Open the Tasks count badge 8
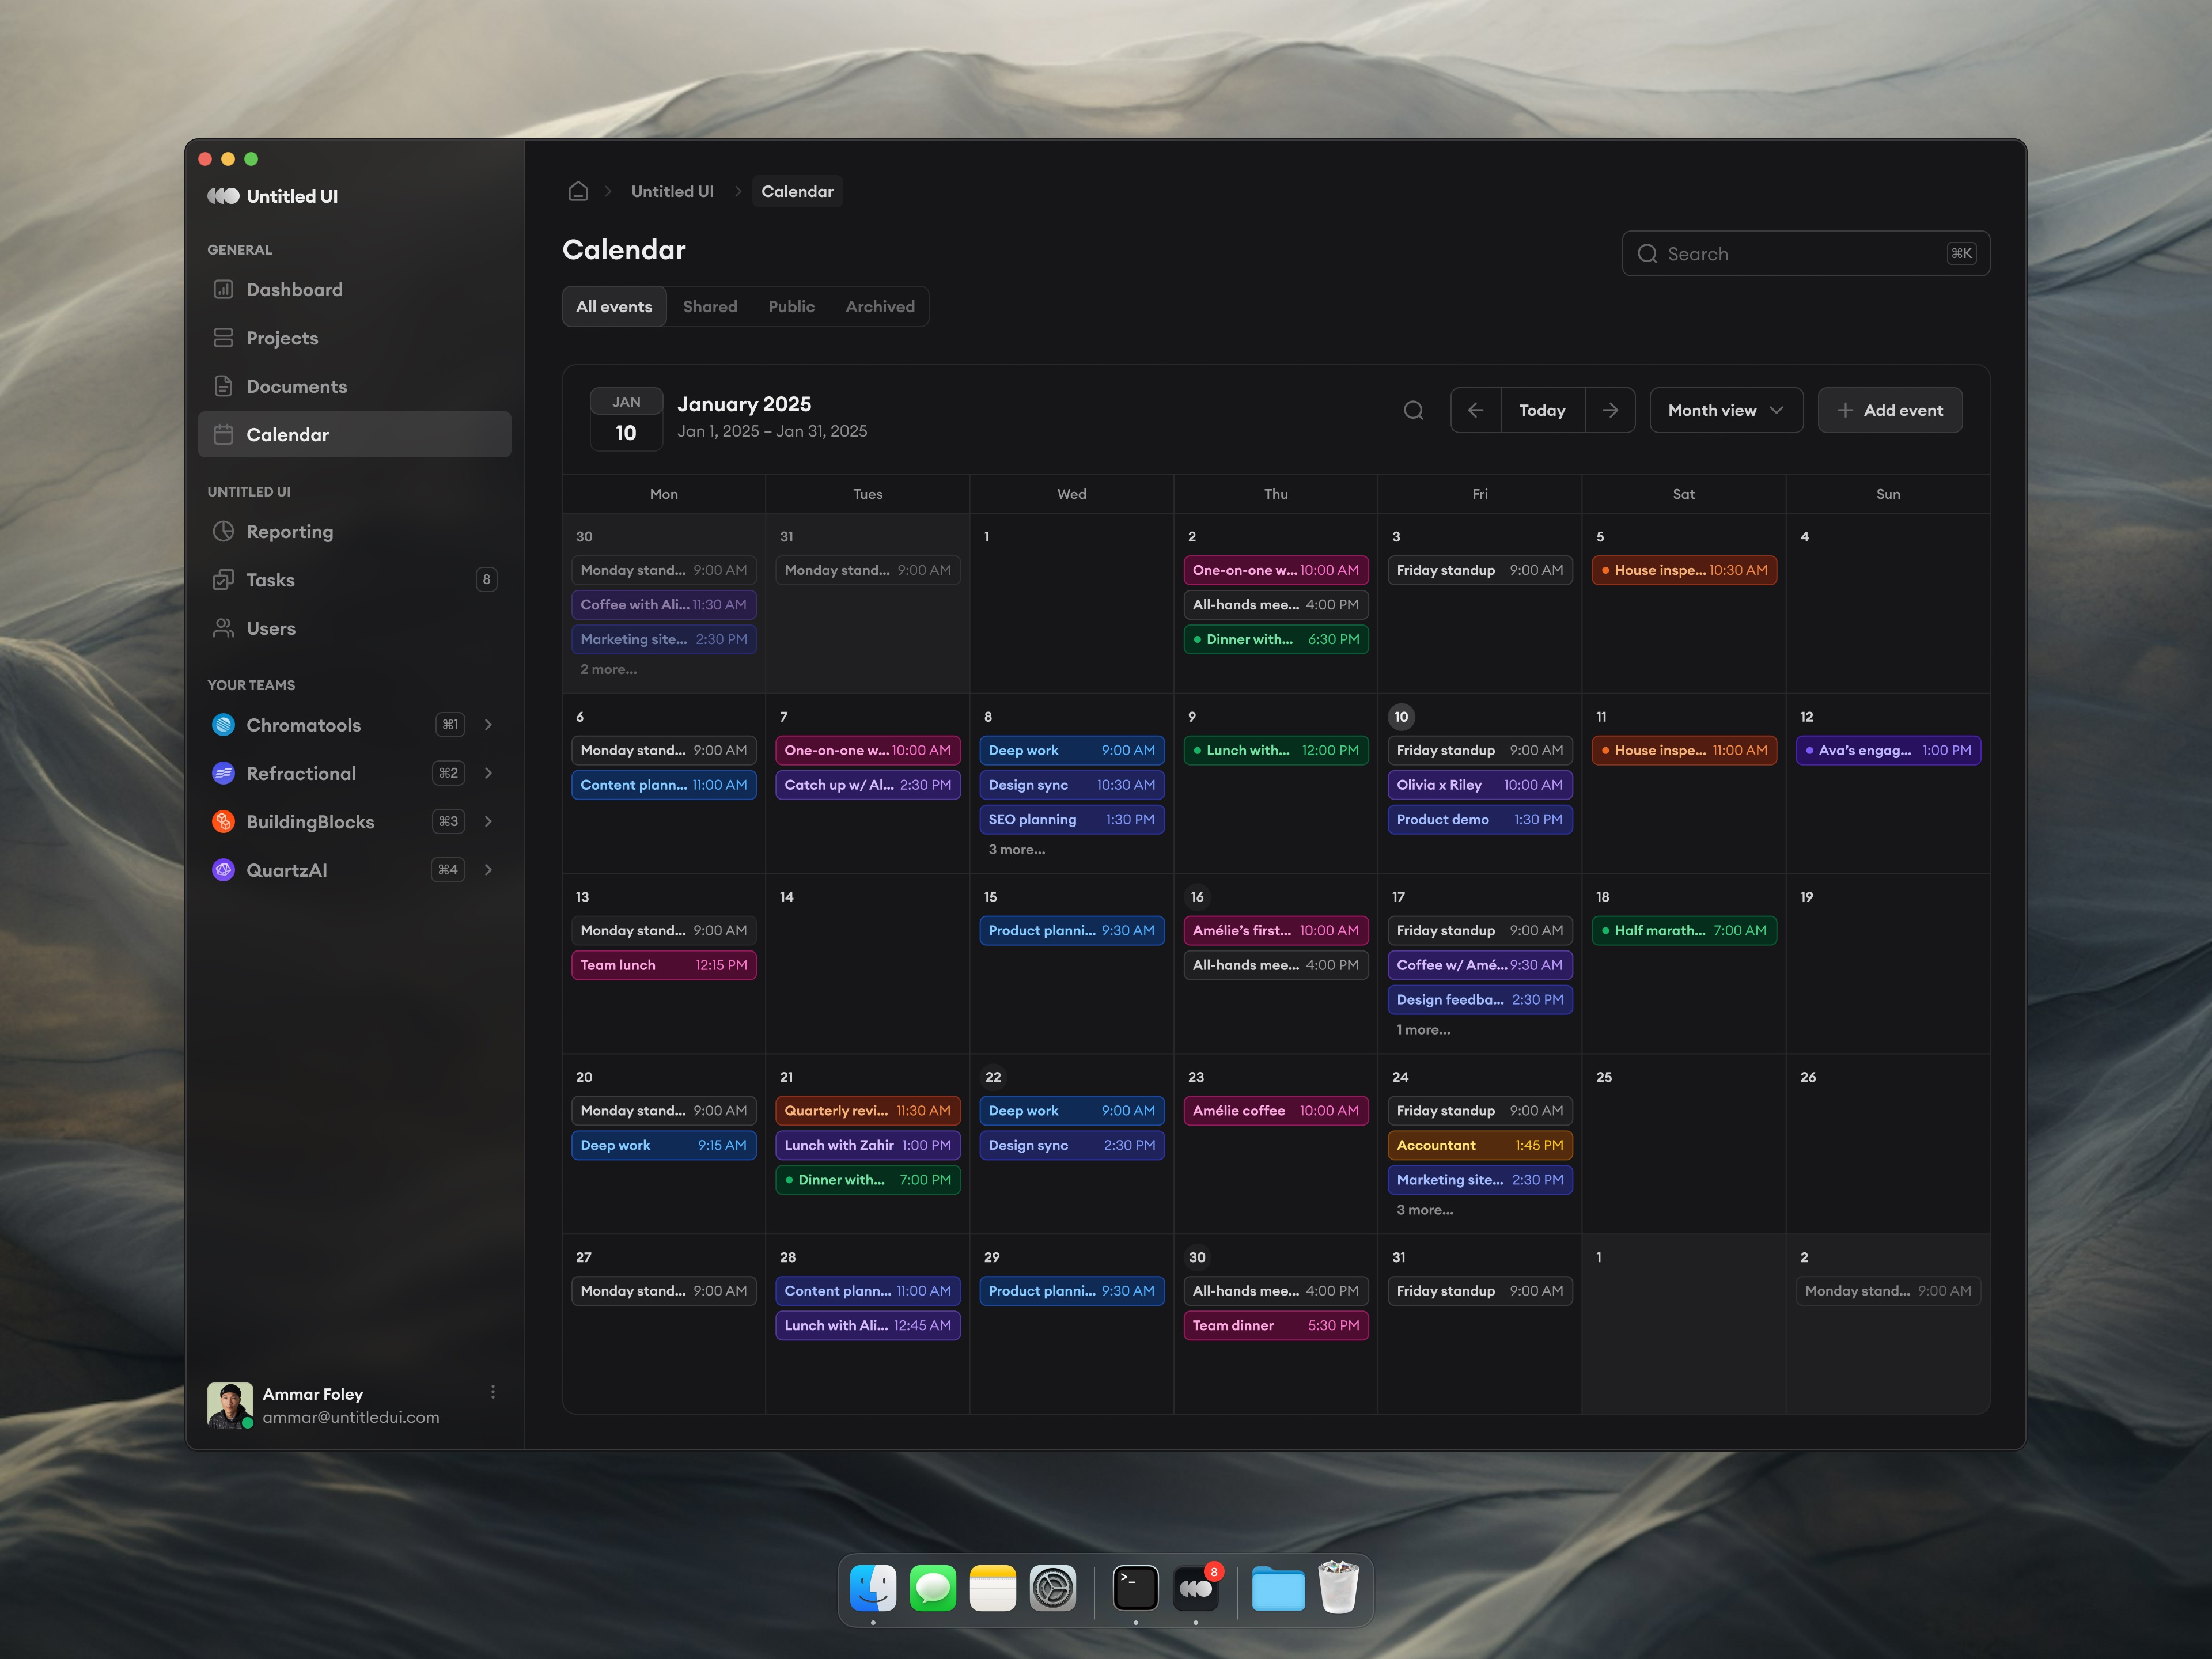Viewport: 2212px width, 1659px height. pyautogui.click(x=486, y=580)
